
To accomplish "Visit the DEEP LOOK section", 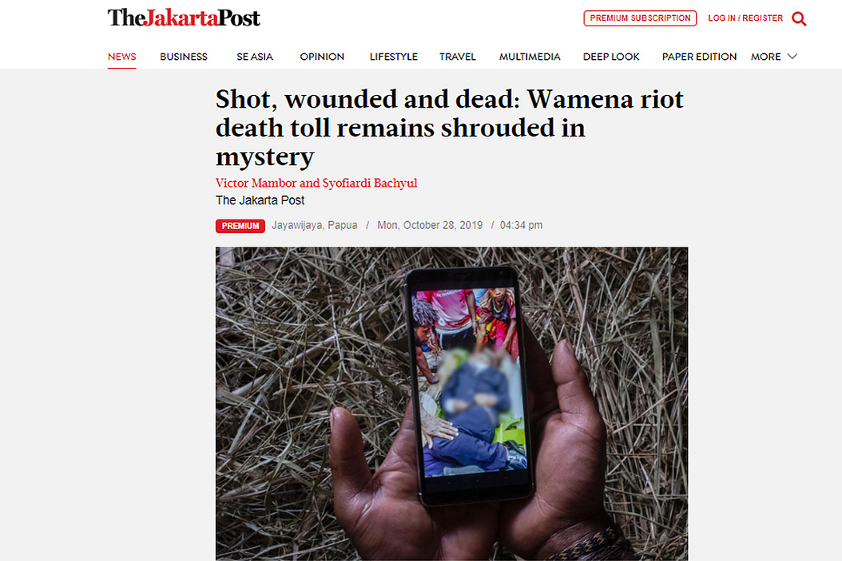I will pos(611,57).
